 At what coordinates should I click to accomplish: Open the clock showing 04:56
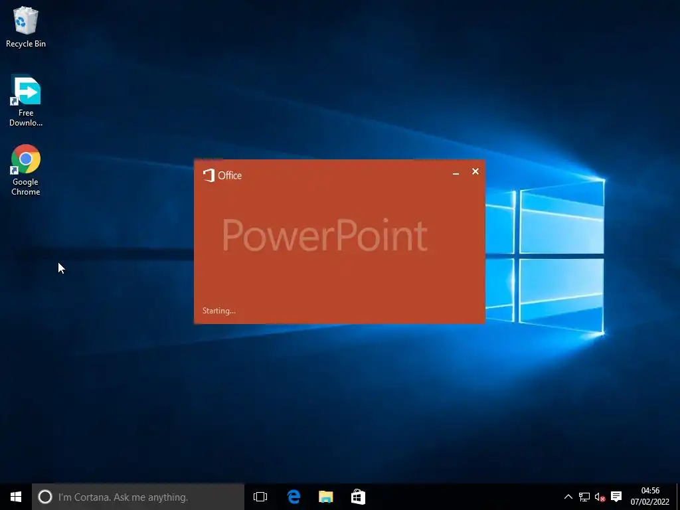tap(649, 496)
